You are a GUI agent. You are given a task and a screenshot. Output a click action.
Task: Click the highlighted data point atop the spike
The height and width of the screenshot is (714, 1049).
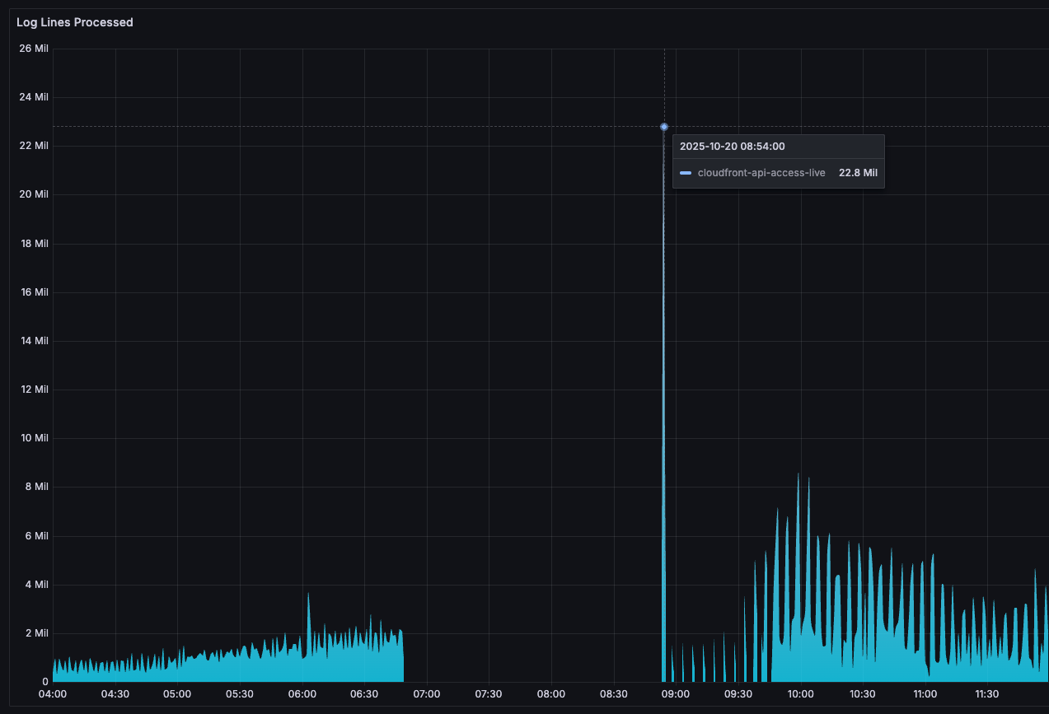(664, 127)
